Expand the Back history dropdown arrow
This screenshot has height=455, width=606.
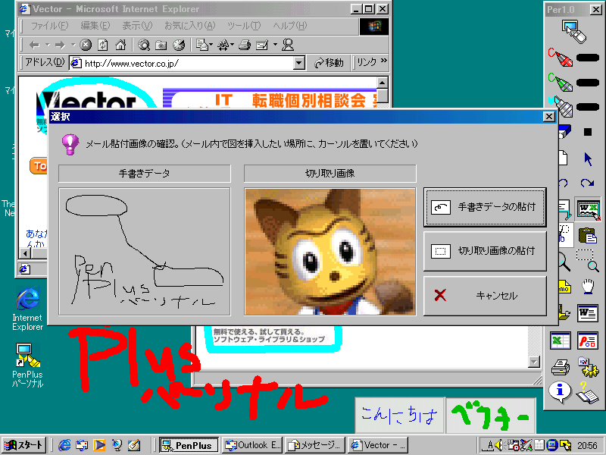point(48,45)
